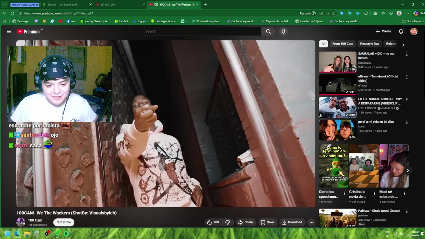Open options for Pabloxo Giralo video
This screenshot has width=425, height=239.
point(407,211)
